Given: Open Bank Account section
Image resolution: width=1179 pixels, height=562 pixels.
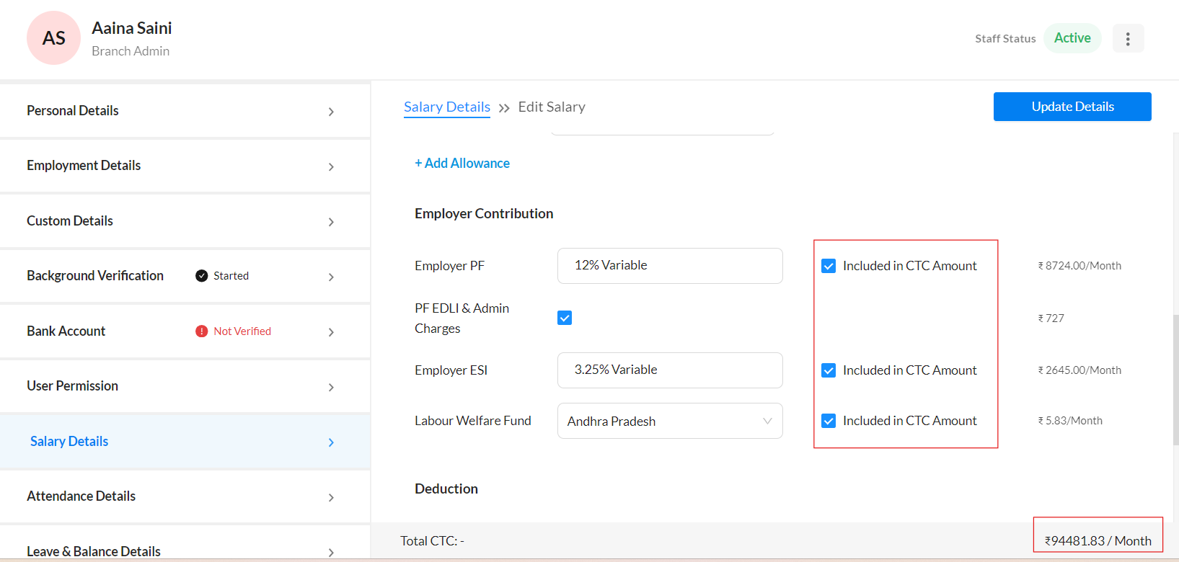Looking at the screenshot, I should [x=185, y=331].
